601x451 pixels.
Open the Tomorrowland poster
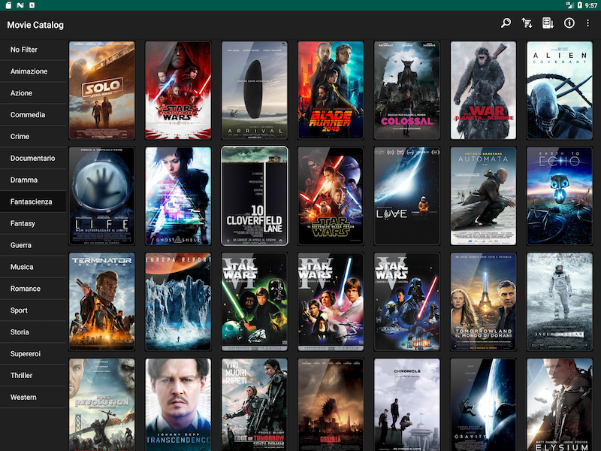point(483,301)
